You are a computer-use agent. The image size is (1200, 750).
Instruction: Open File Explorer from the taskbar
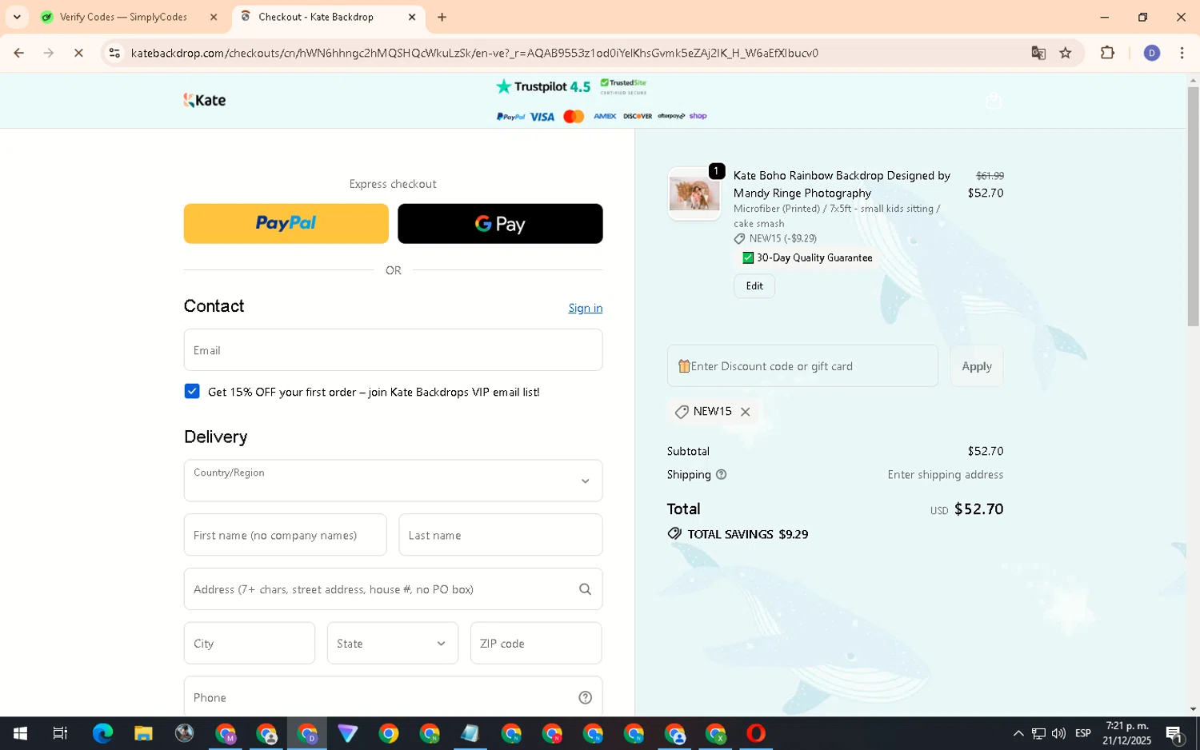(x=143, y=733)
